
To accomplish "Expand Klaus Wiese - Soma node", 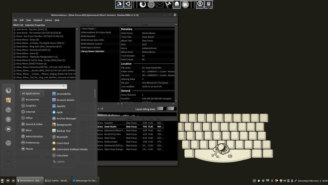I will [x=14, y=53].
